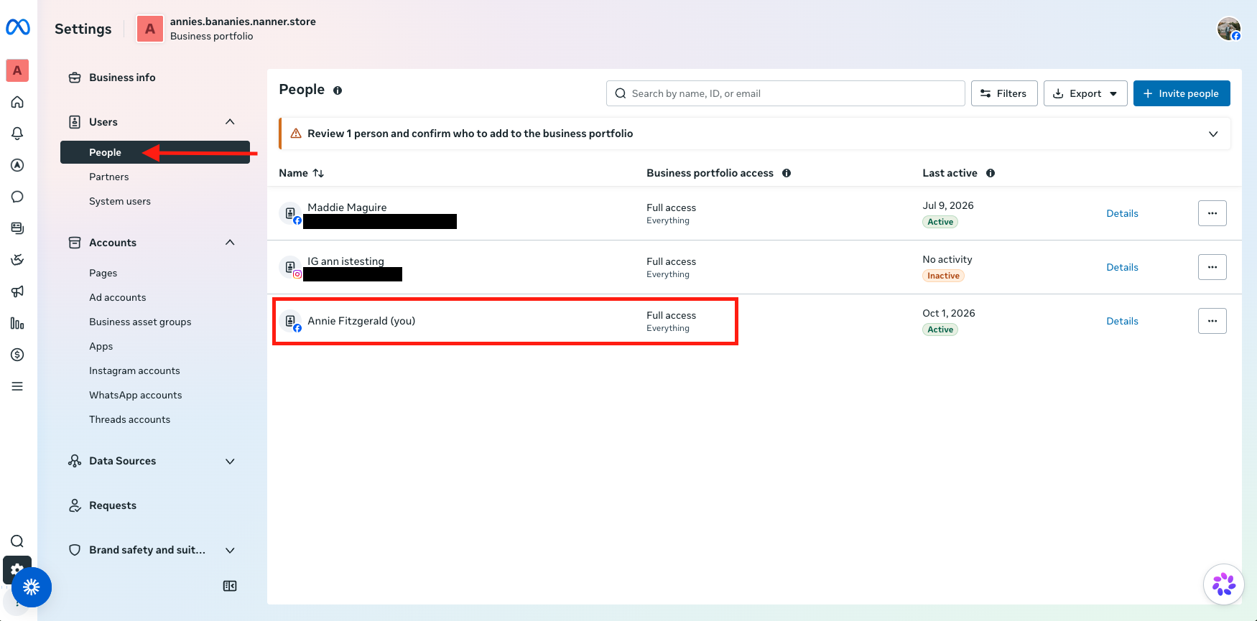The height and width of the screenshot is (621, 1257).
Task: Click the magnifier search icon in left rail
Action: pyautogui.click(x=18, y=541)
